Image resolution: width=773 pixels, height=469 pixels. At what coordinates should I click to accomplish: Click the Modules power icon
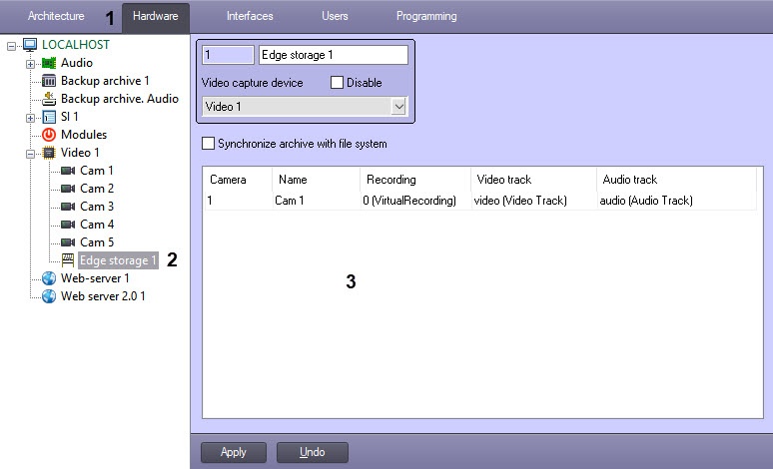(49, 135)
